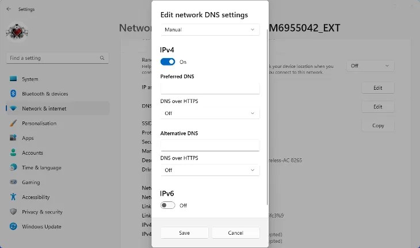Select Personalisation in the sidebar

[x=58, y=123]
